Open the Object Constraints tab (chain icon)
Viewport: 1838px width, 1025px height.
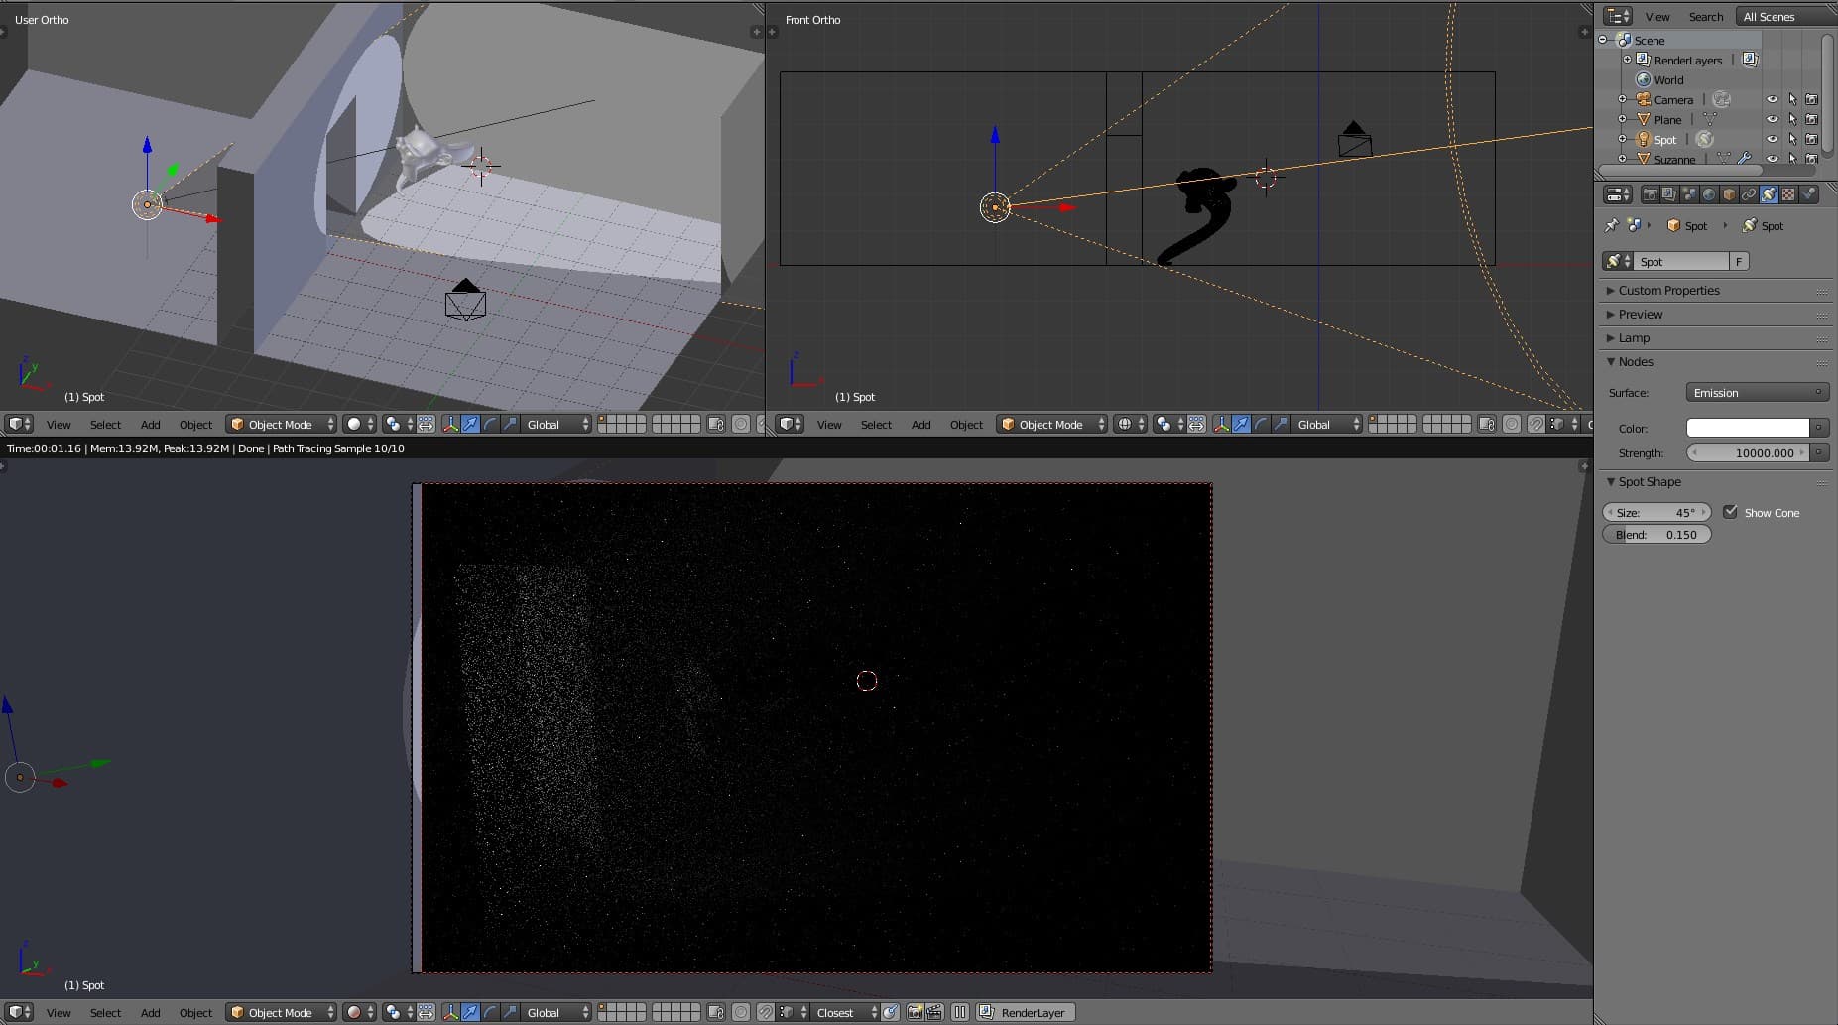pos(1749,194)
